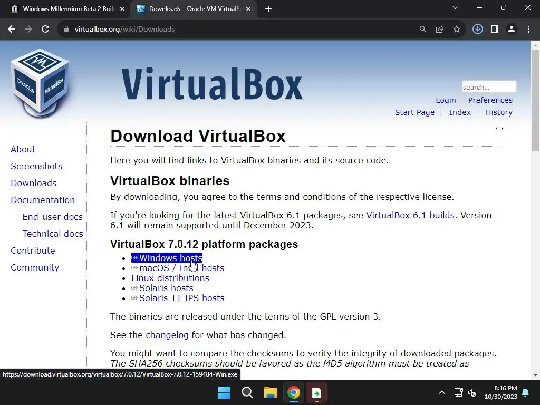Go to Start Page link
540x405 pixels.
pos(414,112)
